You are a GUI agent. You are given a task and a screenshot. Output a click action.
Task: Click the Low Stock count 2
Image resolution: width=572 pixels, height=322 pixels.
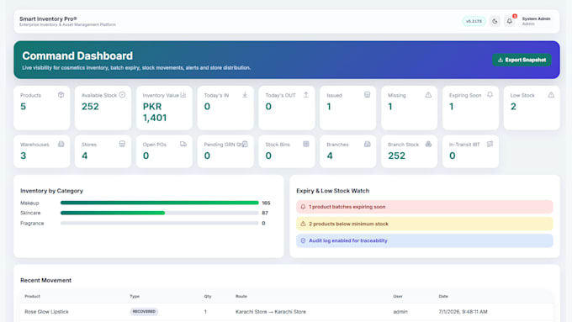click(x=513, y=107)
